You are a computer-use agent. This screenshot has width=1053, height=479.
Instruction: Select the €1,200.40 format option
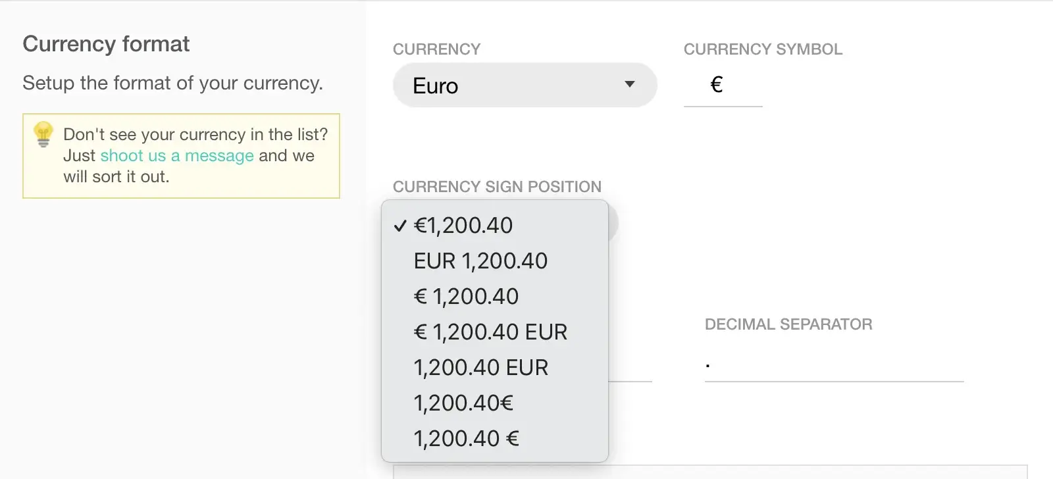pos(495,225)
